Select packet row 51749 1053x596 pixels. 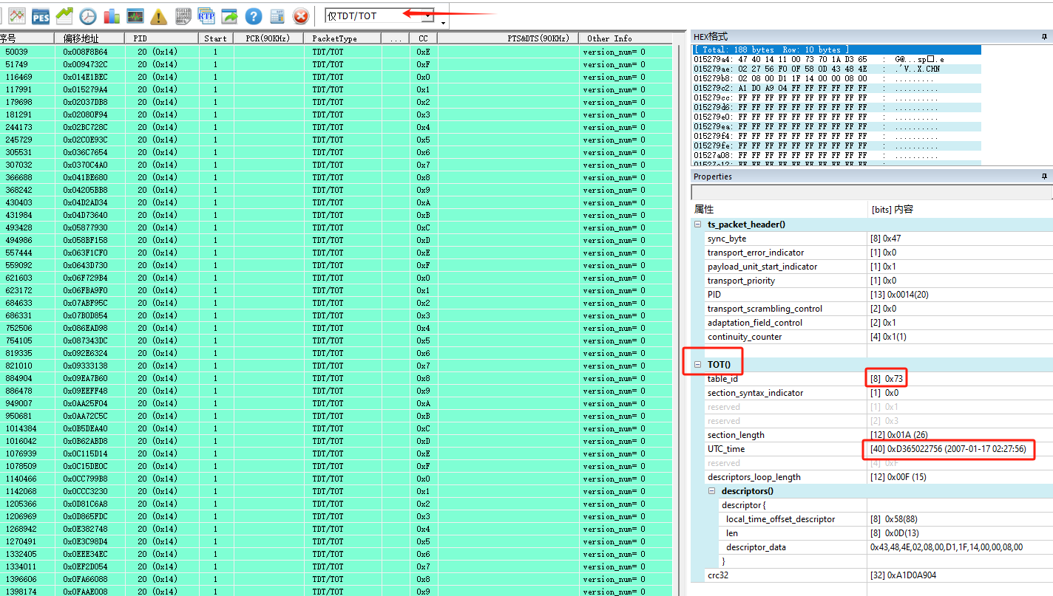click(336, 64)
